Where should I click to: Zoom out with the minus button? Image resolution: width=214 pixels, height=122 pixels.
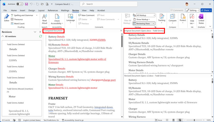pos(185,120)
